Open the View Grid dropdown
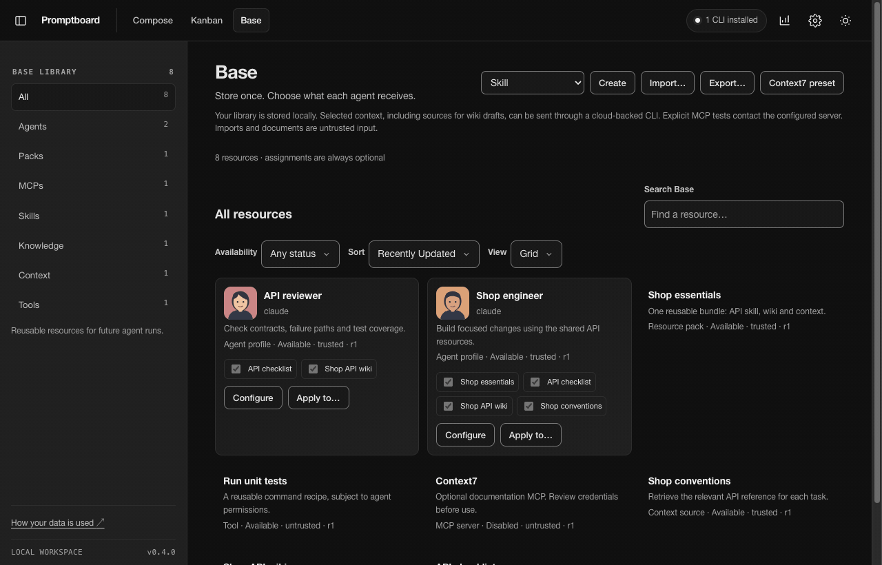 click(x=536, y=254)
